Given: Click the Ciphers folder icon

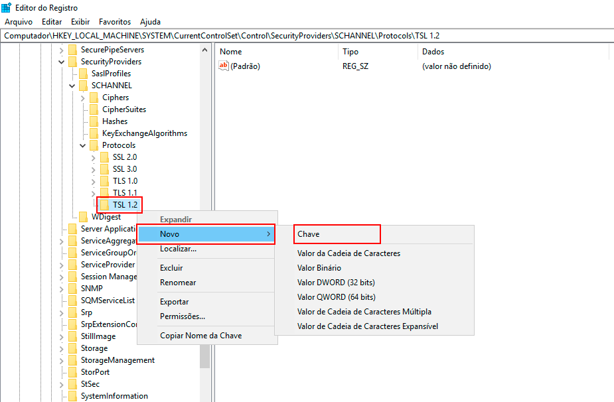Looking at the screenshot, I should point(94,98).
